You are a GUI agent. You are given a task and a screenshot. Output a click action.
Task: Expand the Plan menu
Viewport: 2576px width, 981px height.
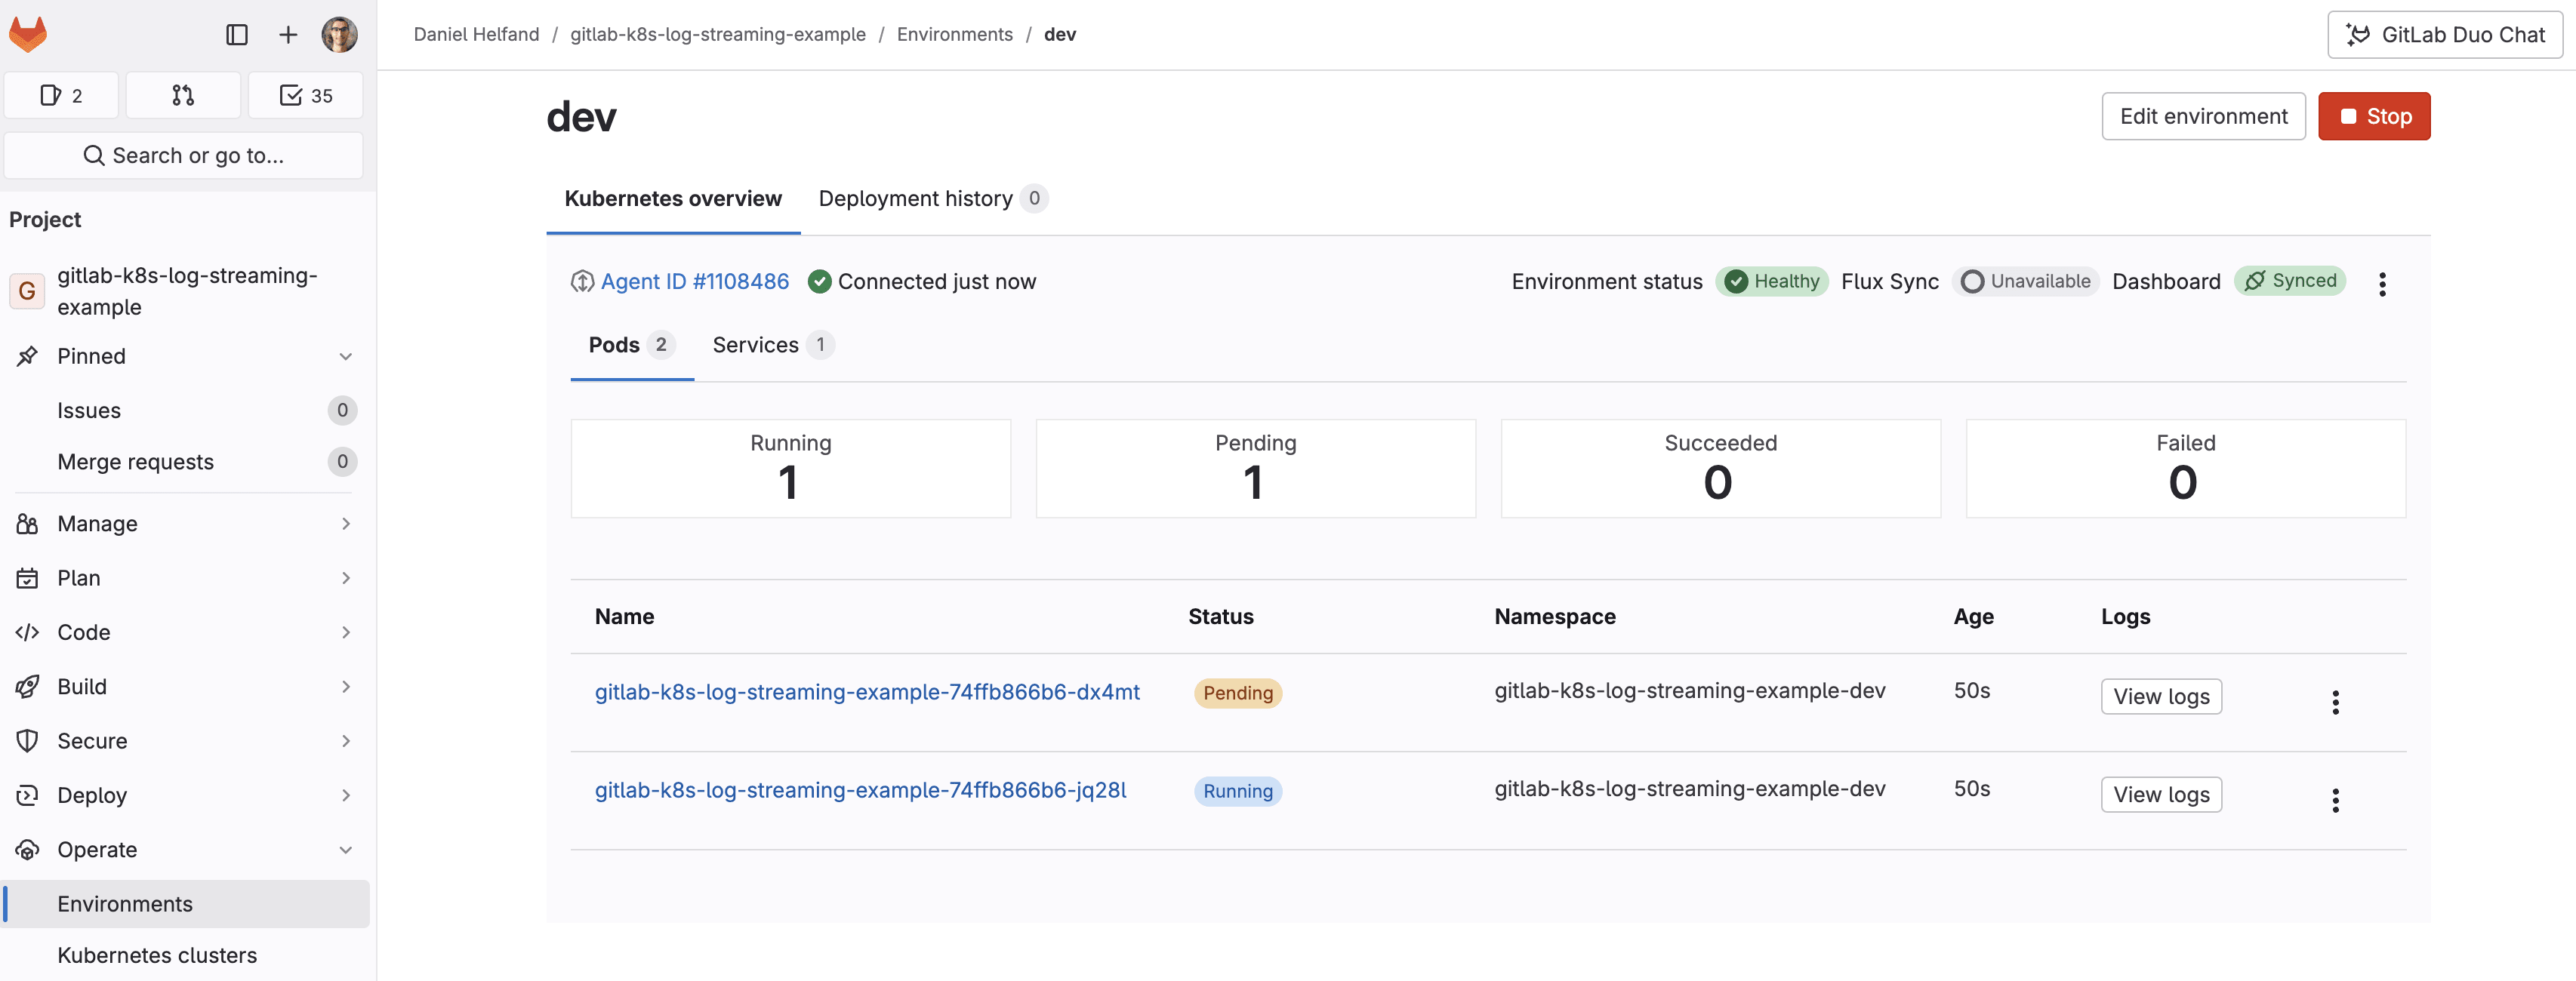[x=184, y=578]
